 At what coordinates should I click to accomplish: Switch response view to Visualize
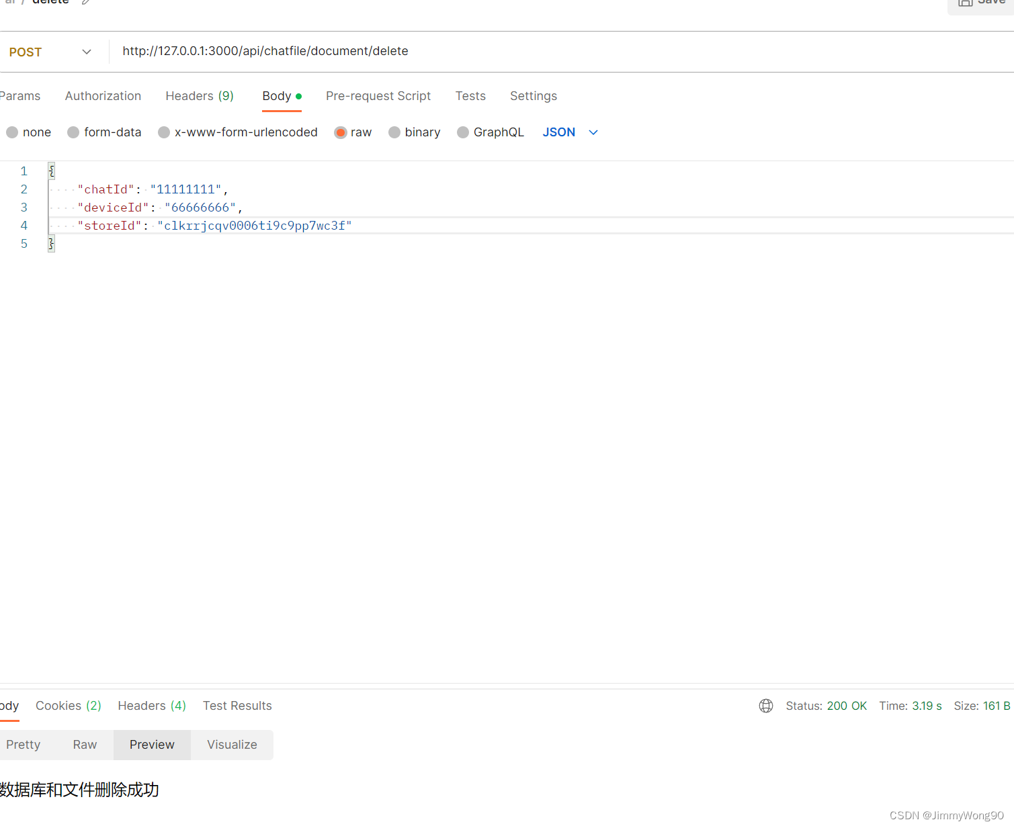[232, 745]
